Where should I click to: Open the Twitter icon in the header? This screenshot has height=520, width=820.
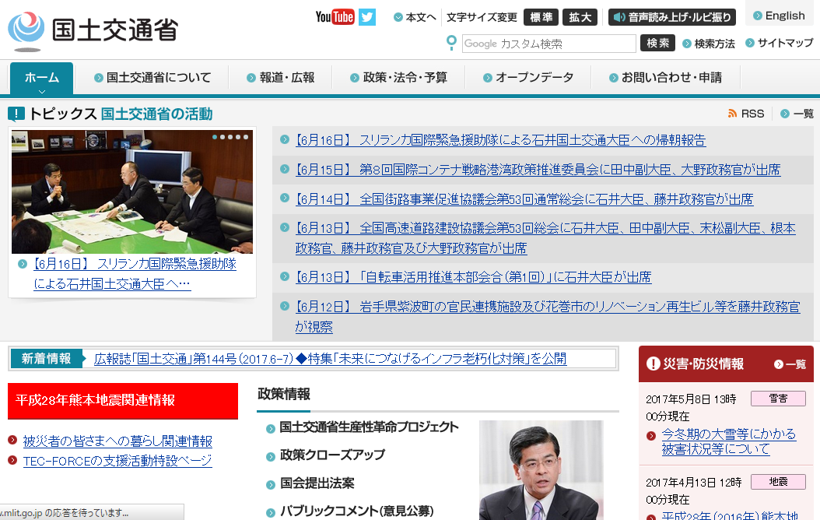366,16
